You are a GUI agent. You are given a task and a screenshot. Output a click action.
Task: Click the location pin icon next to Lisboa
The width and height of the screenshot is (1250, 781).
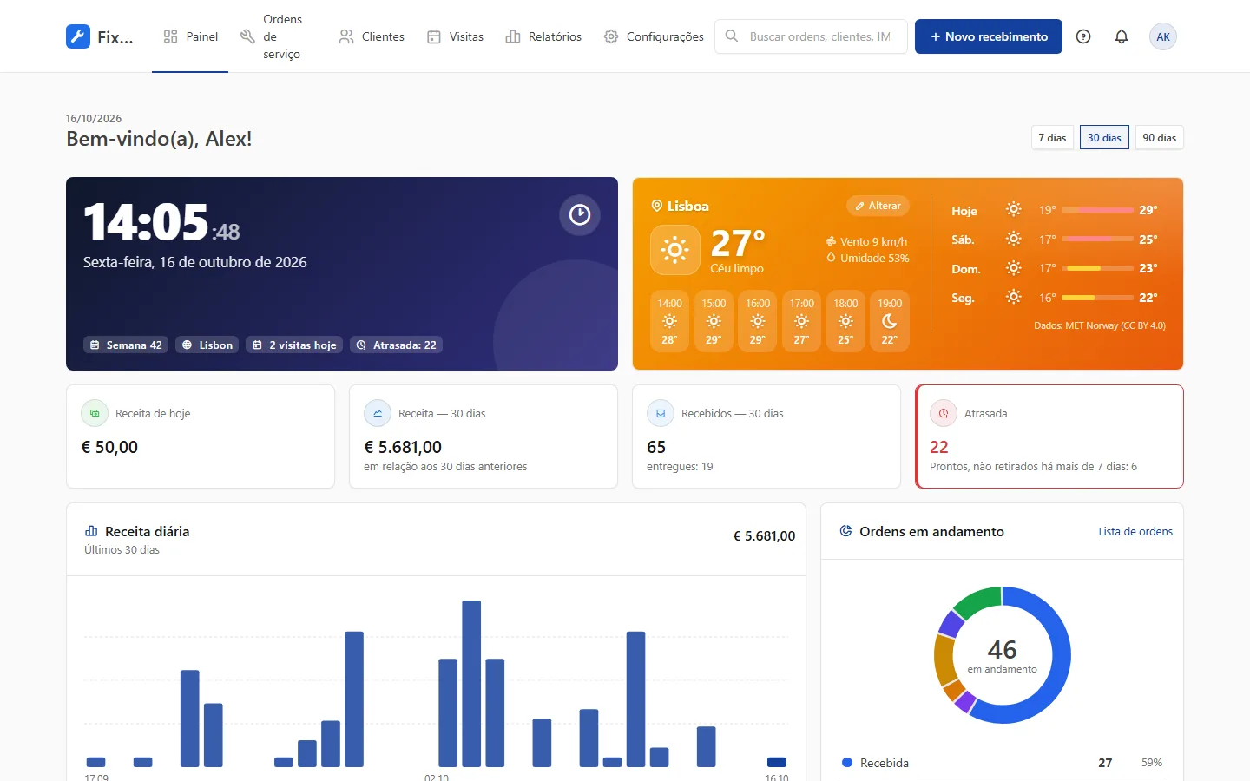[x=657, y=206]
